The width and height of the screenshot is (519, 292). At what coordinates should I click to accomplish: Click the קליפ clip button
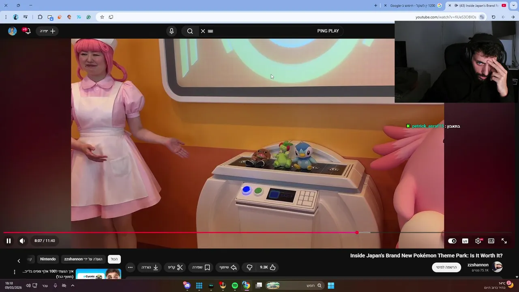tap(176, 267)
